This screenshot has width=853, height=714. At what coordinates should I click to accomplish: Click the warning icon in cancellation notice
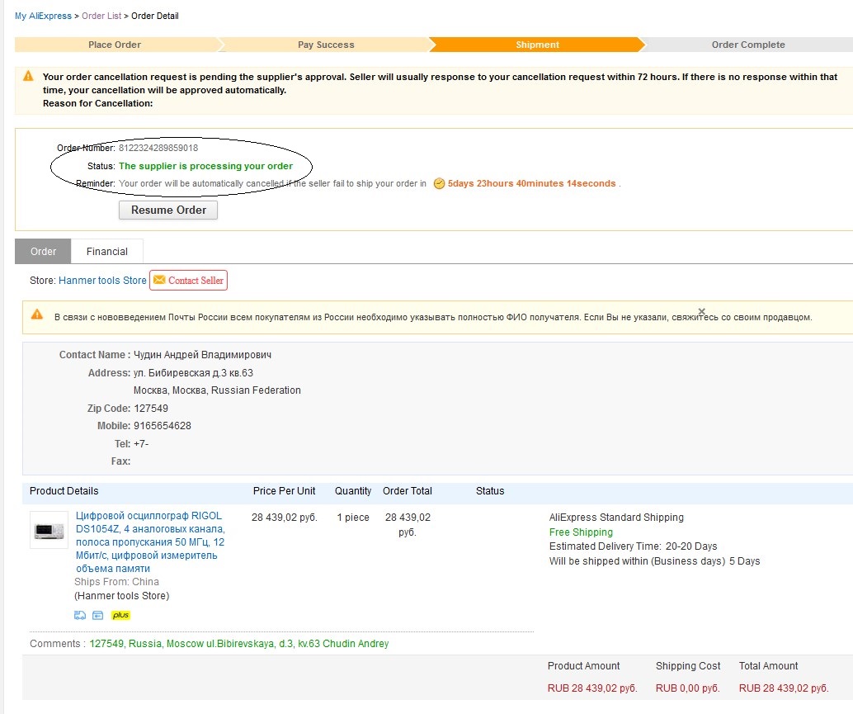(x=28, y=77)
